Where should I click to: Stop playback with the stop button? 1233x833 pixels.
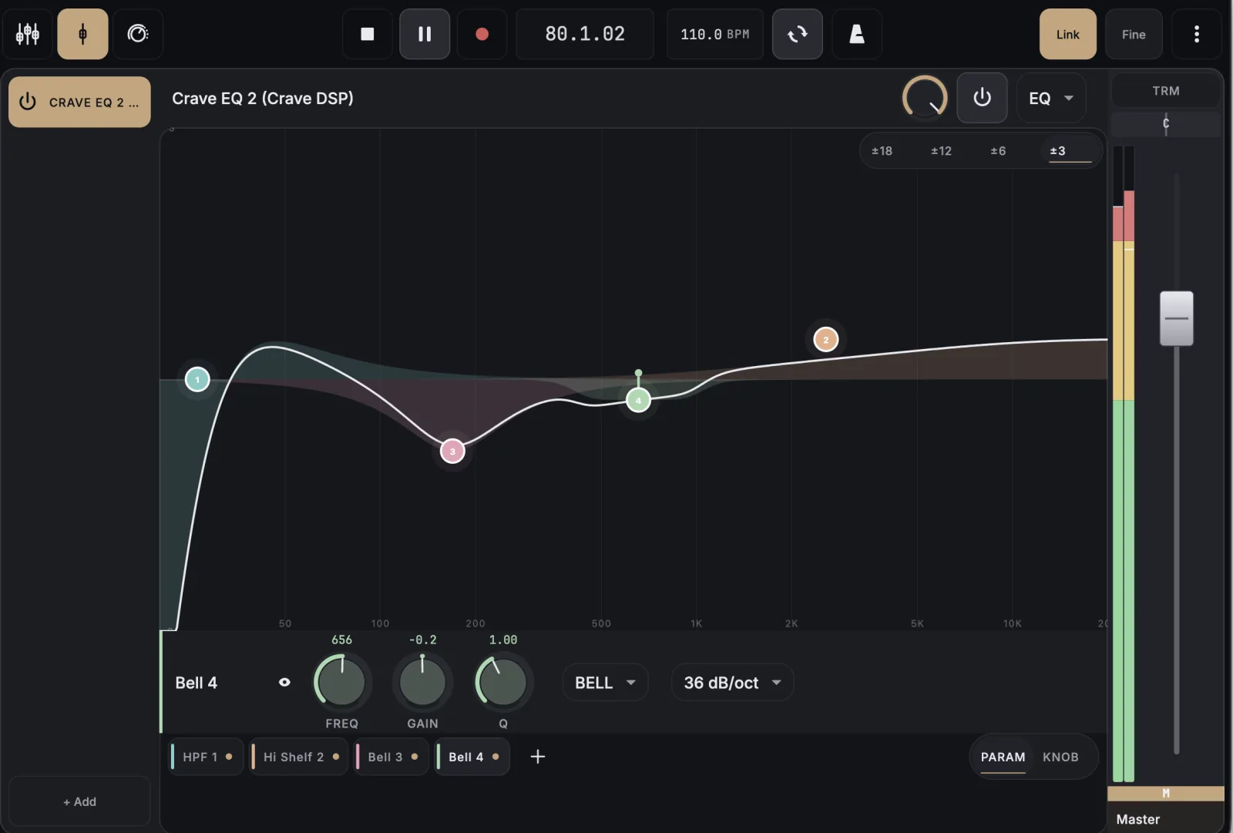pyautogui.click(x=368, y=34)
